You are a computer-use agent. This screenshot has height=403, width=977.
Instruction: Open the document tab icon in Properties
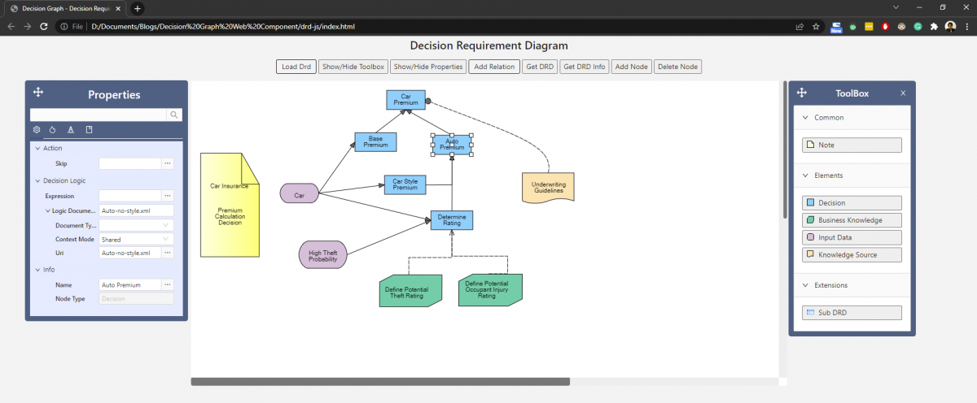click(89, 129)
